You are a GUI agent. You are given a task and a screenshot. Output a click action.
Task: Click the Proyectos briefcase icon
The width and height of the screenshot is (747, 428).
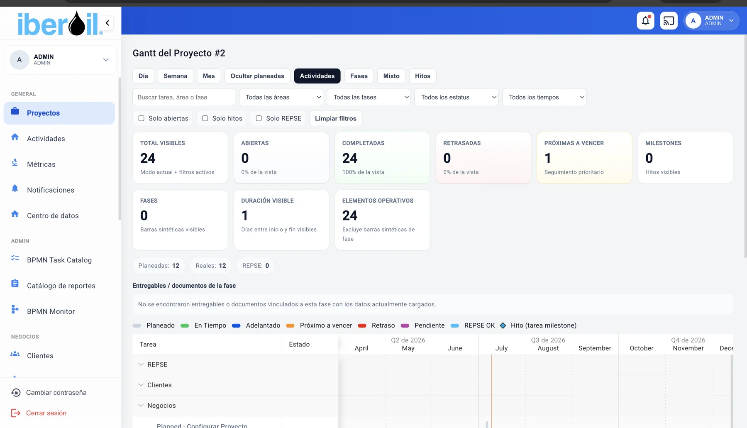tap(15, 111)
